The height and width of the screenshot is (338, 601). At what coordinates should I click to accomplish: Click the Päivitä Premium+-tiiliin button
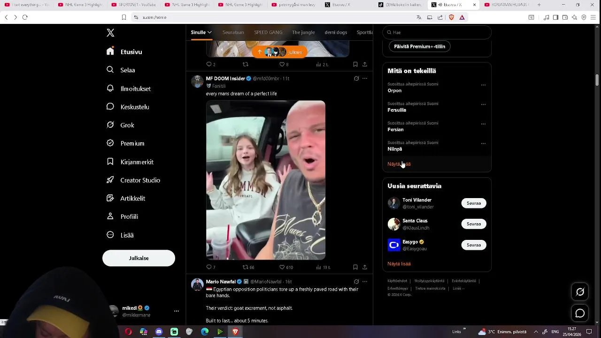[420, 46]
